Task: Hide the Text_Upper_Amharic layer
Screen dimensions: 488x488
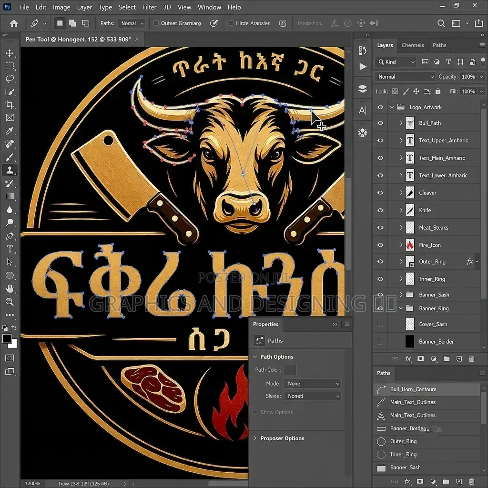Action: [380, 141]
